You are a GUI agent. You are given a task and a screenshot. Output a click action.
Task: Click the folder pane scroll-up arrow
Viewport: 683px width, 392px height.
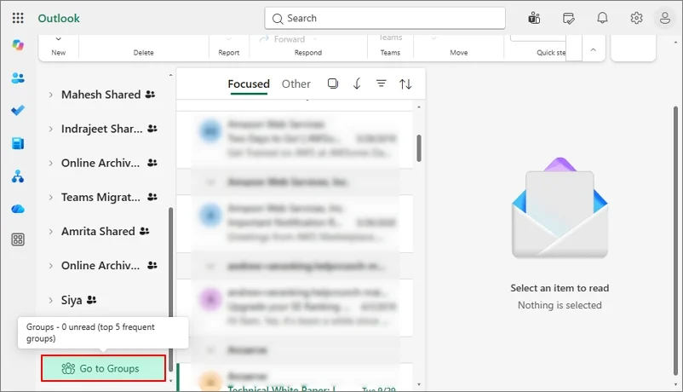coord(170,76)
